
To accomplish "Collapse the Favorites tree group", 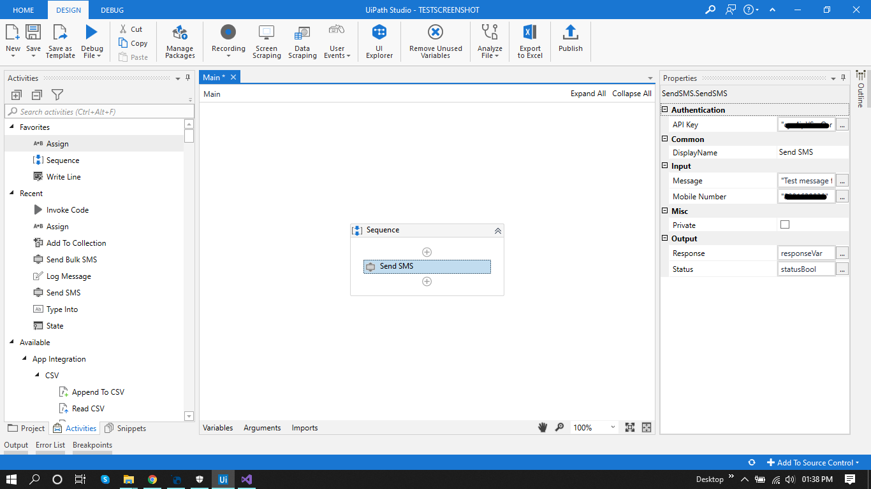I will (x=12, y=127).
